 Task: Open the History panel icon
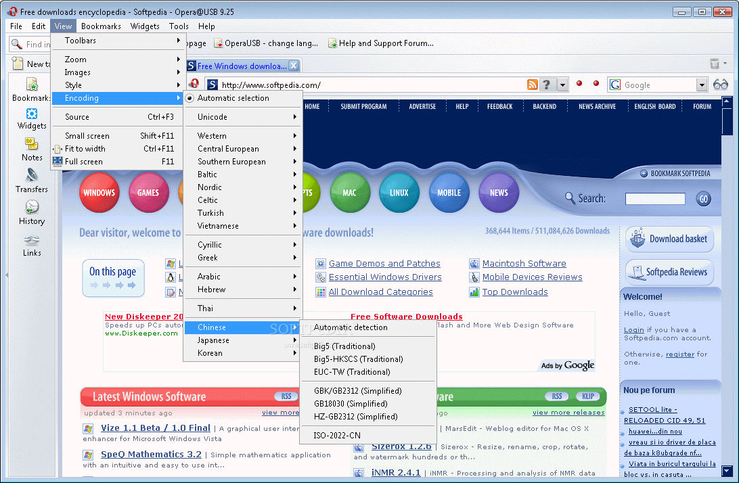click(x=32, y=207)
